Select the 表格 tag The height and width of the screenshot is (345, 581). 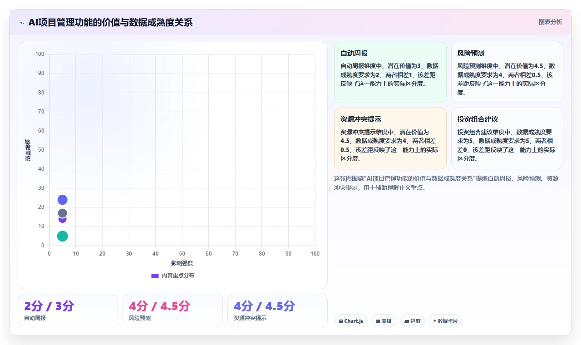[x=384, y=321]
